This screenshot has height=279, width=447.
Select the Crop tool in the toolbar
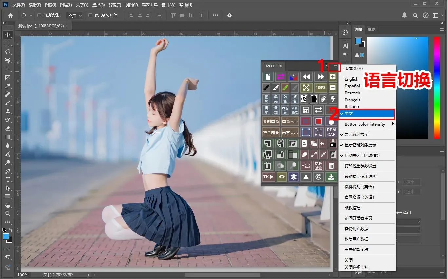pyautogui.click(x=7, y=69)
